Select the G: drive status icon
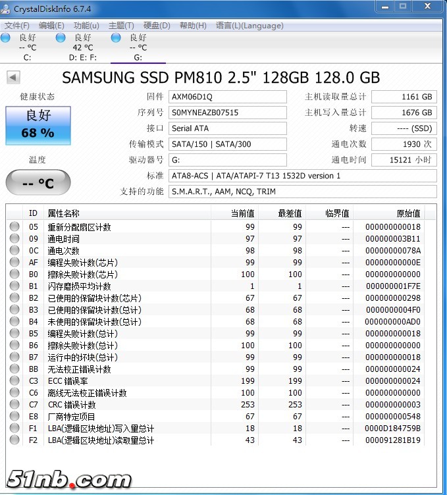447x495 pixels. (116, 38)
